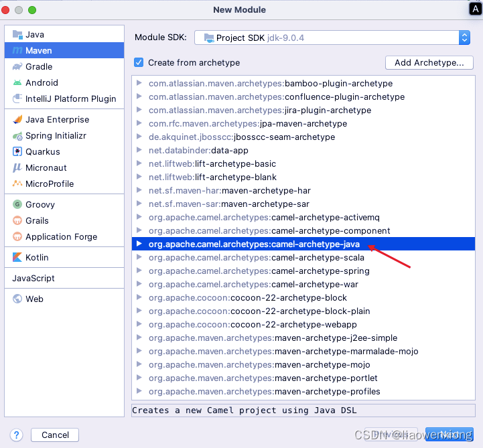This screenshot has width=483, height=448.
Task: Expand maven-archetype-har entry
Action: 139,190
